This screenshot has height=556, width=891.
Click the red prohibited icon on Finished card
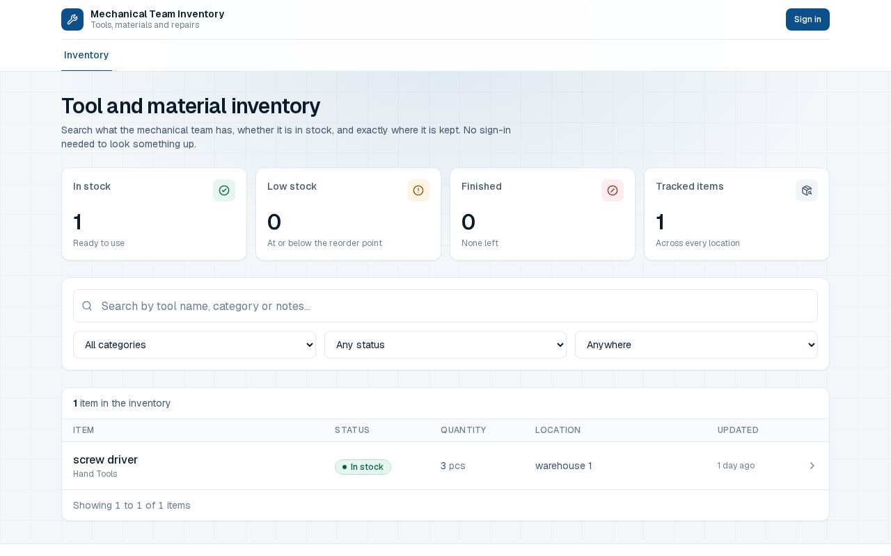click(x=613, y=190)
